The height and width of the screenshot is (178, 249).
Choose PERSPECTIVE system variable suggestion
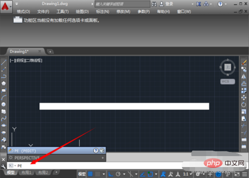coord(57,158)
